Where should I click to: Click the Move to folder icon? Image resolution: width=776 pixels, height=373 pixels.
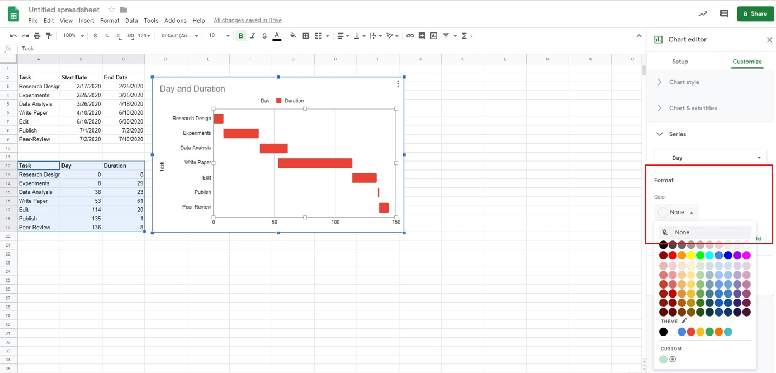tap(124, 10)
